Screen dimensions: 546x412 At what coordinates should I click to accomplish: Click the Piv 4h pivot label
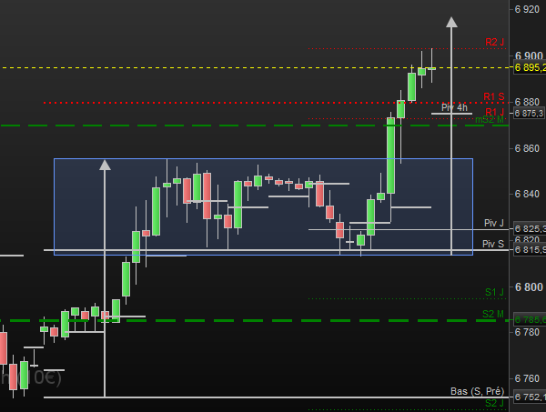[x=454, y=107]
